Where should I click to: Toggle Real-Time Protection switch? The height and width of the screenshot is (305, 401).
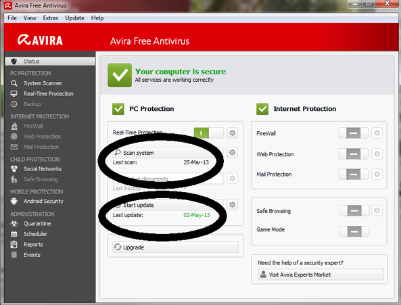tap(209, 133)
